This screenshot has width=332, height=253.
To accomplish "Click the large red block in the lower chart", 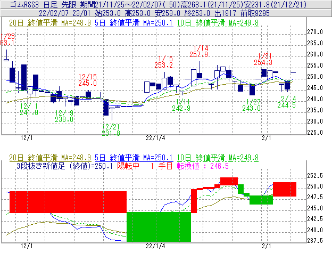I will pyautogui.click(x=68, y=202).
